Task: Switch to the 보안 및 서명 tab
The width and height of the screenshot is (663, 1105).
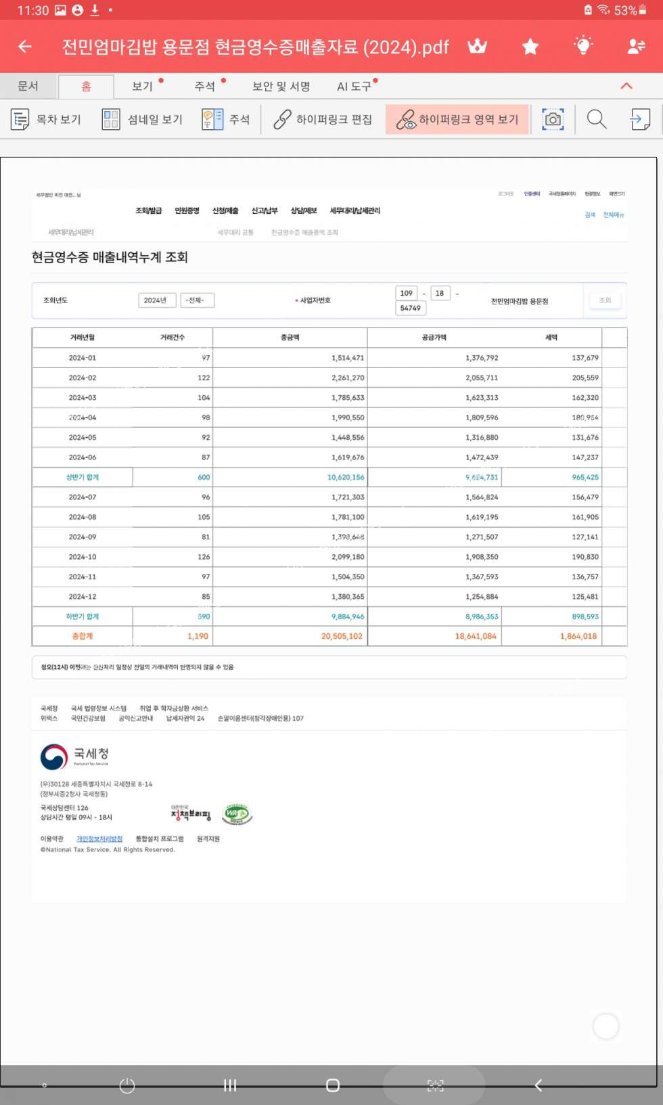Action: pos(281,87)
